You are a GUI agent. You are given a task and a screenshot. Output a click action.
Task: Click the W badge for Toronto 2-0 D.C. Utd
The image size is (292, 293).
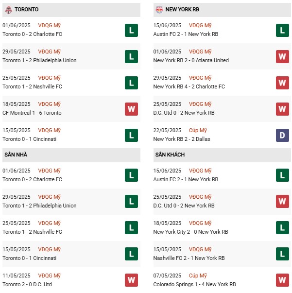click(x=131, y=280)
